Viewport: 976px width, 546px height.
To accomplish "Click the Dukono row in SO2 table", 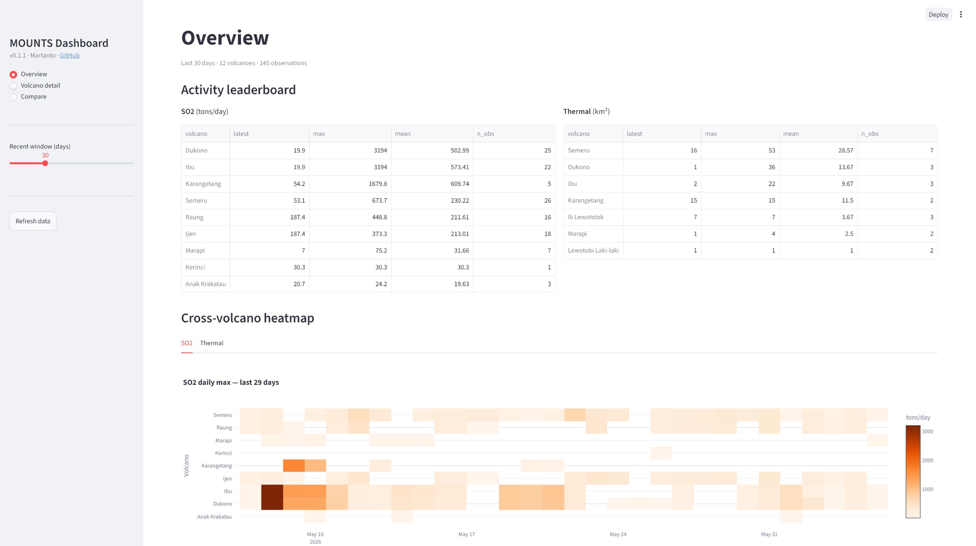I will point(368,151).
